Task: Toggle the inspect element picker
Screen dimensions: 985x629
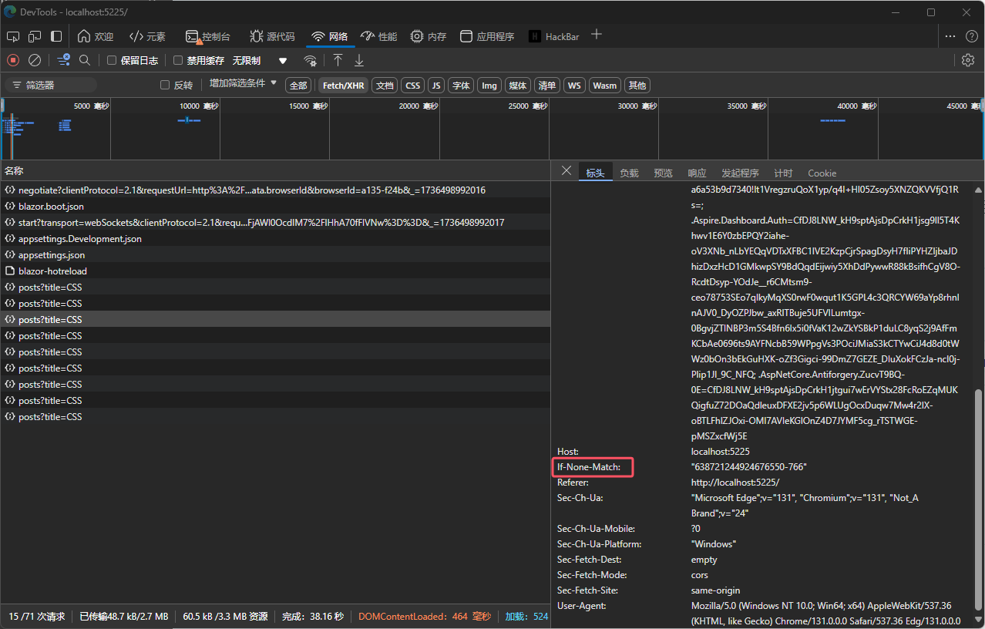Action: point(13,36)
